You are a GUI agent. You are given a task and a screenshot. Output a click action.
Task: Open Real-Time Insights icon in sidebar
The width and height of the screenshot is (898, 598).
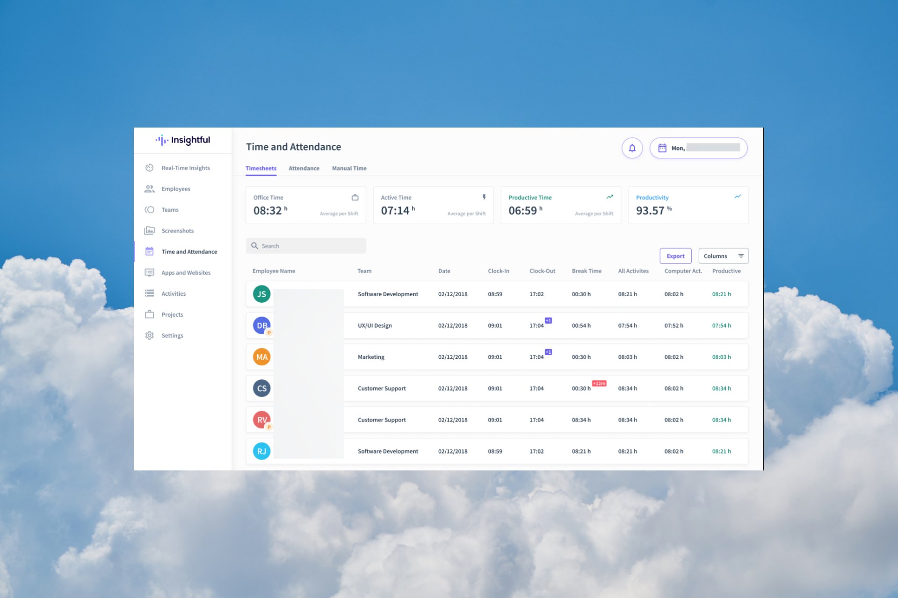pos(150,168)
